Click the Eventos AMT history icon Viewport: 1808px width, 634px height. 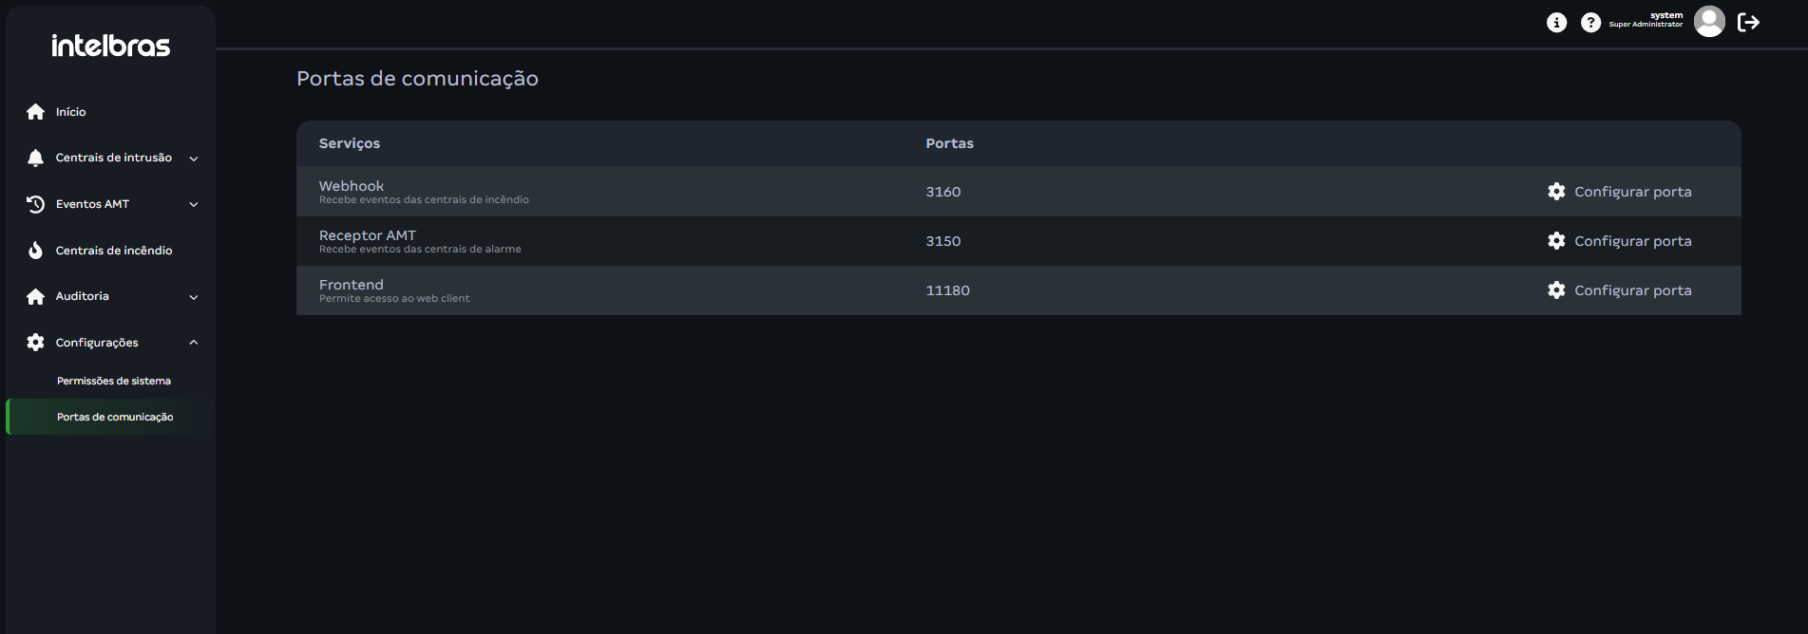coord(36,204)
